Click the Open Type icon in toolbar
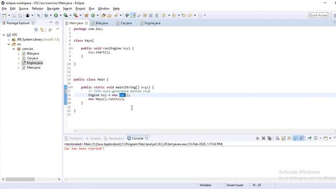The height and width of the screenshot is (189, 336). [x=103, y=15]
